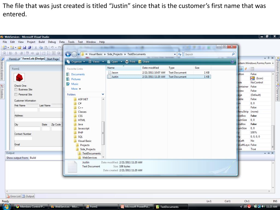280x210 pixels.
Task: Click the New Project icon in Visual Studio toolbar
Action: coord(4,48)
